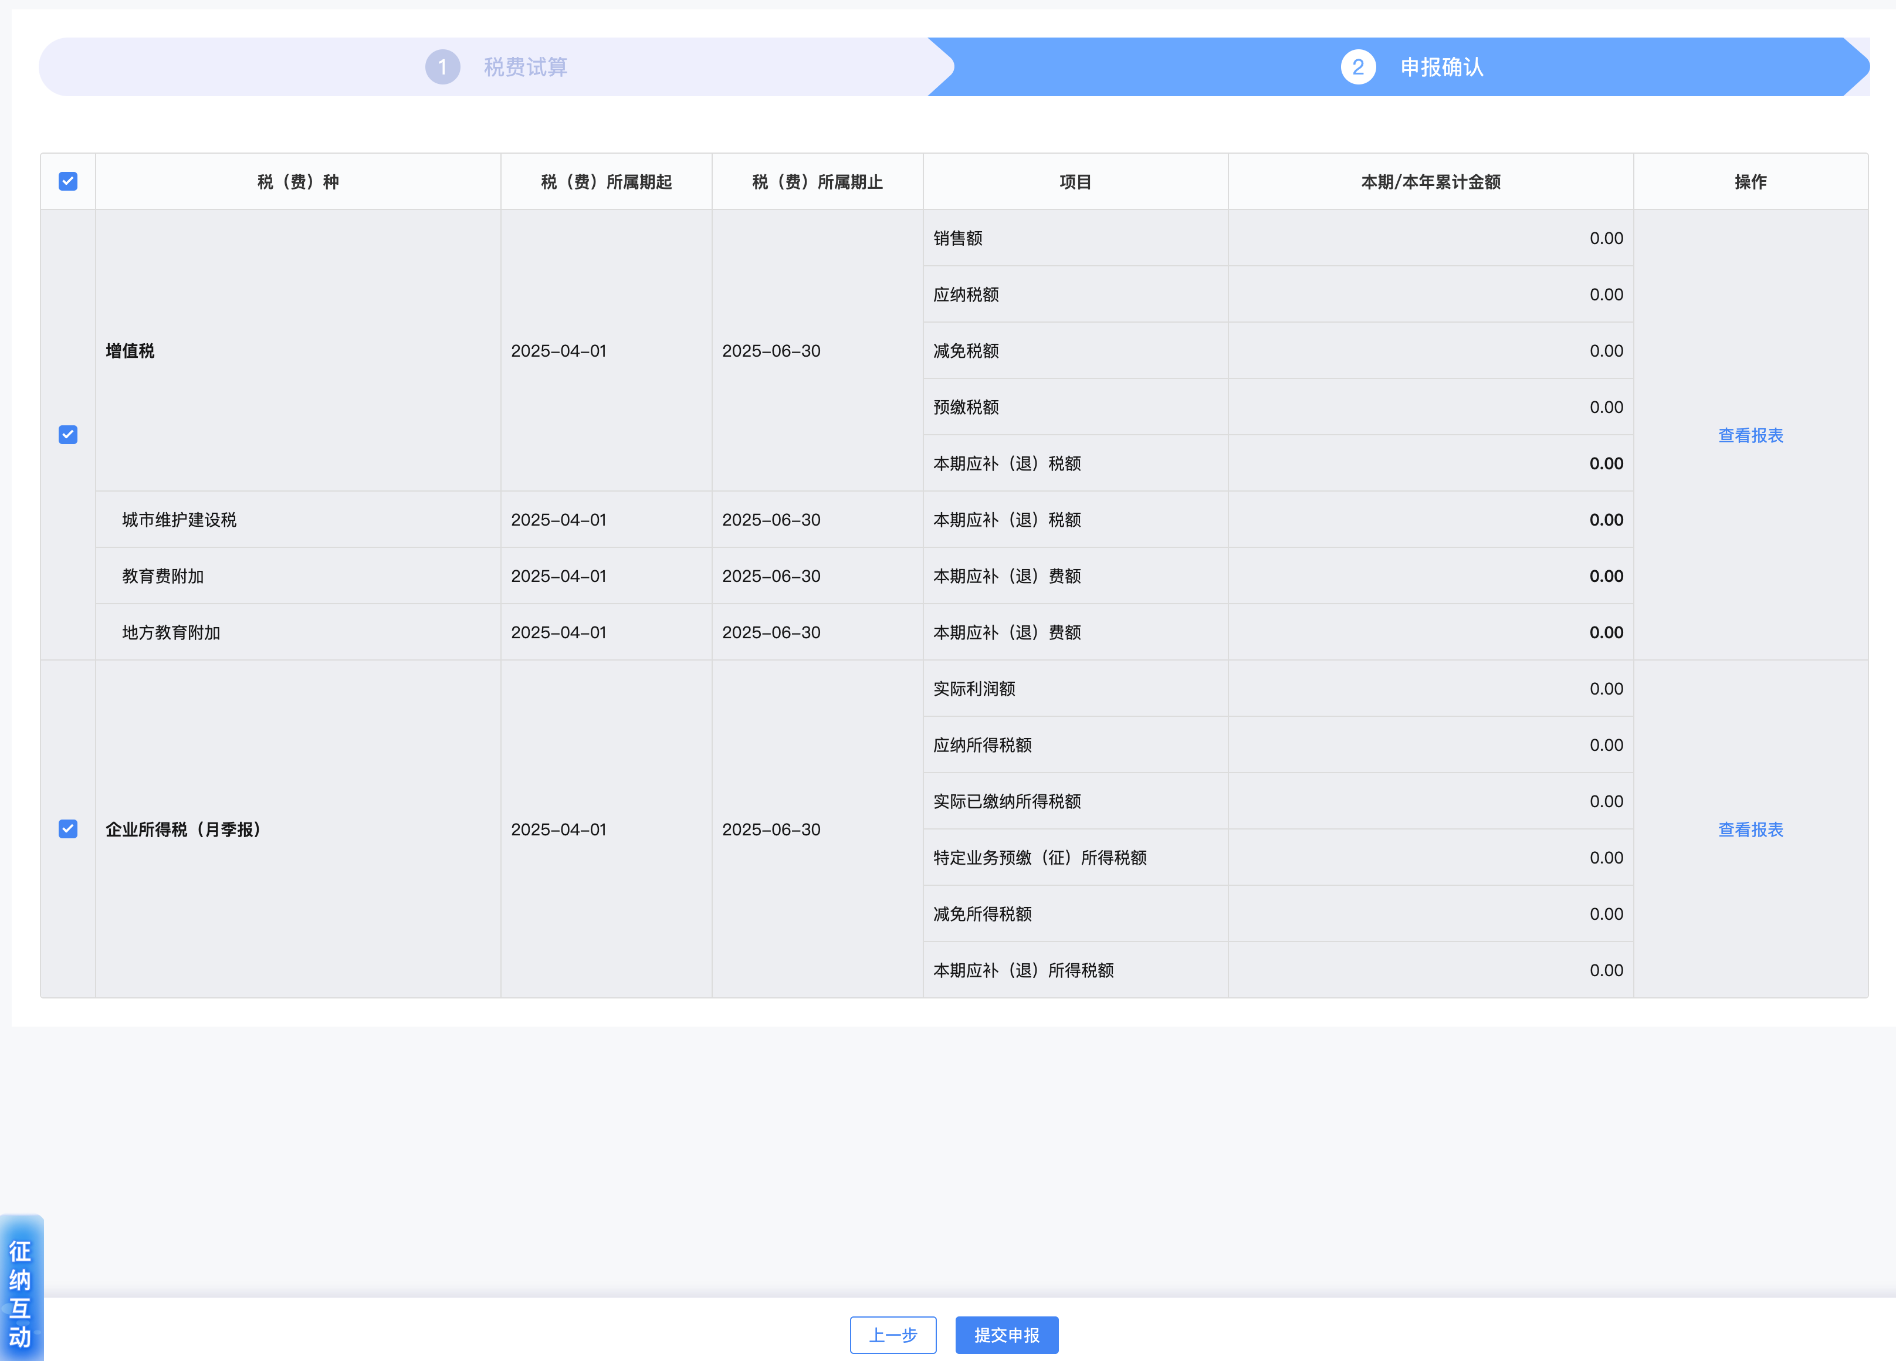Click the 本期应补（退）所得税额 item cell
This screenshot has height=1361, width=1896.
pos(1075,970)
